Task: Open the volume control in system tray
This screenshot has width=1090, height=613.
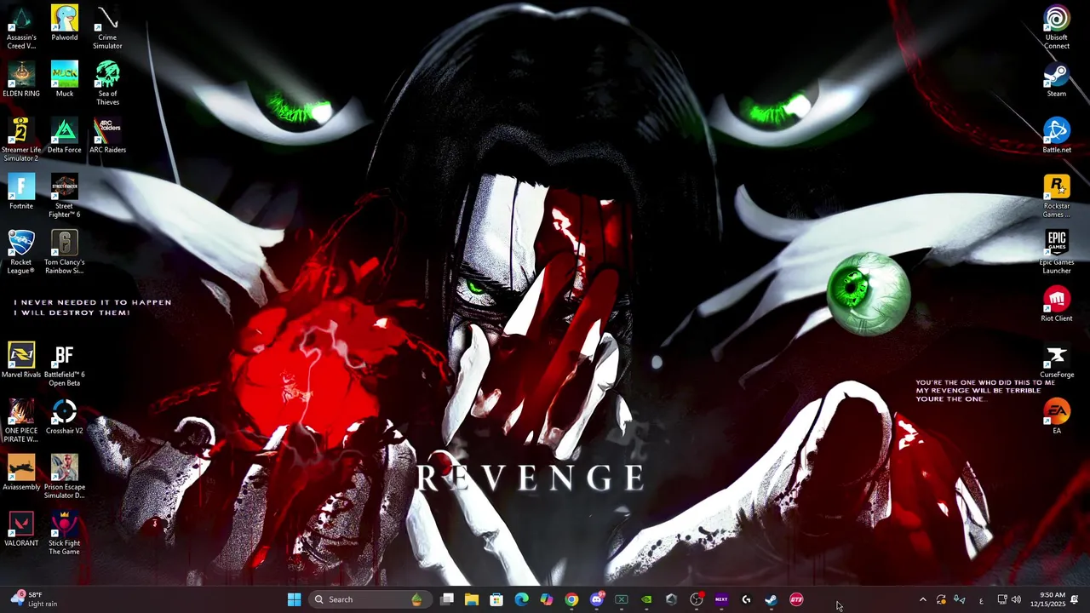Action: (1016, 599)
